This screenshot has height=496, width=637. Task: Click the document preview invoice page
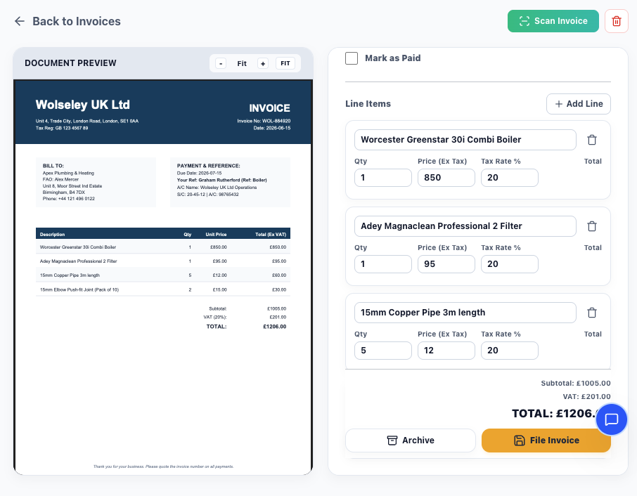coord(163,277)
